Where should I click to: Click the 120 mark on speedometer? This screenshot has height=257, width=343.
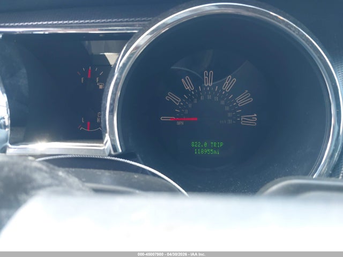coord(249,120)
